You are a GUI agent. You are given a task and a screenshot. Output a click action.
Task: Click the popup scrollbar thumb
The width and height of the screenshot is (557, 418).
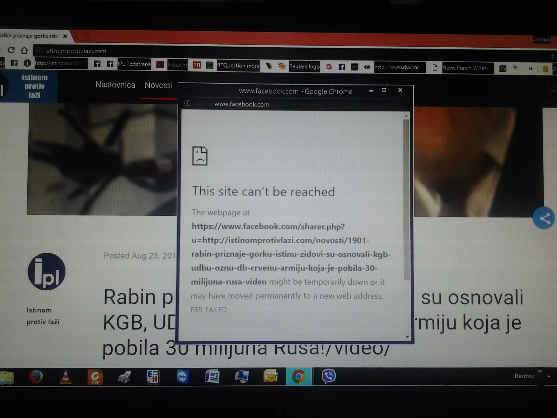(x=407, y=199)
